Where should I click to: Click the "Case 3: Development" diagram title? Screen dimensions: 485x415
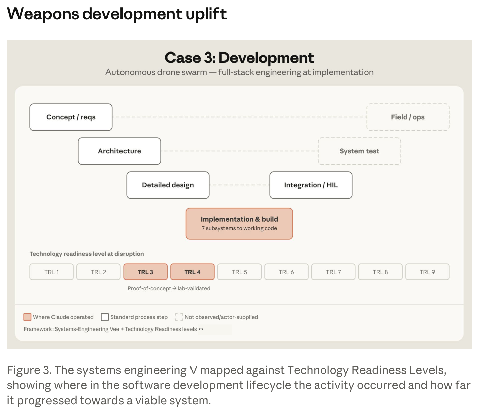click(239, 58)
